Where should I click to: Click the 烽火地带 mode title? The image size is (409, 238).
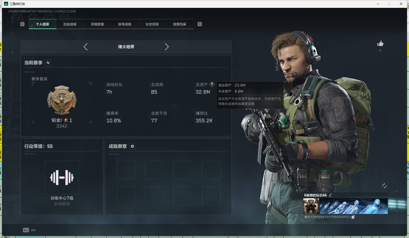pos(126,47)
